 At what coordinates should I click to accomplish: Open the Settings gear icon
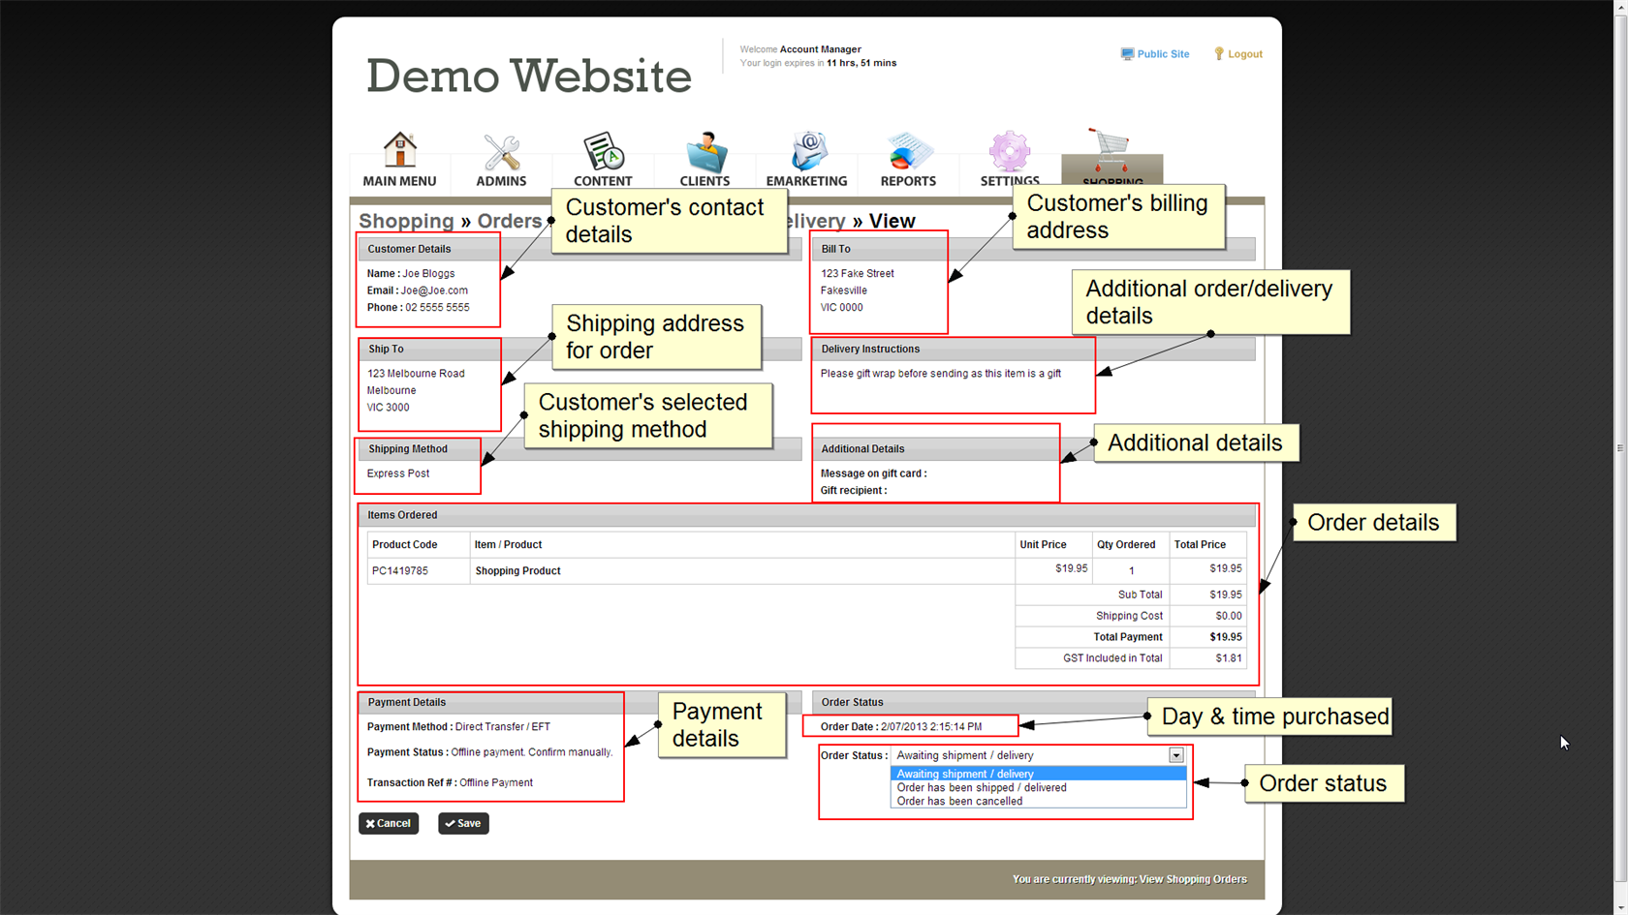[x=1009, y=153]
